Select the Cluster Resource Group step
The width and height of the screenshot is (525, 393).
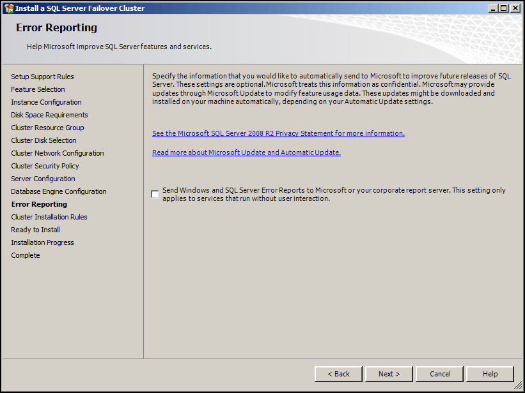47,128
